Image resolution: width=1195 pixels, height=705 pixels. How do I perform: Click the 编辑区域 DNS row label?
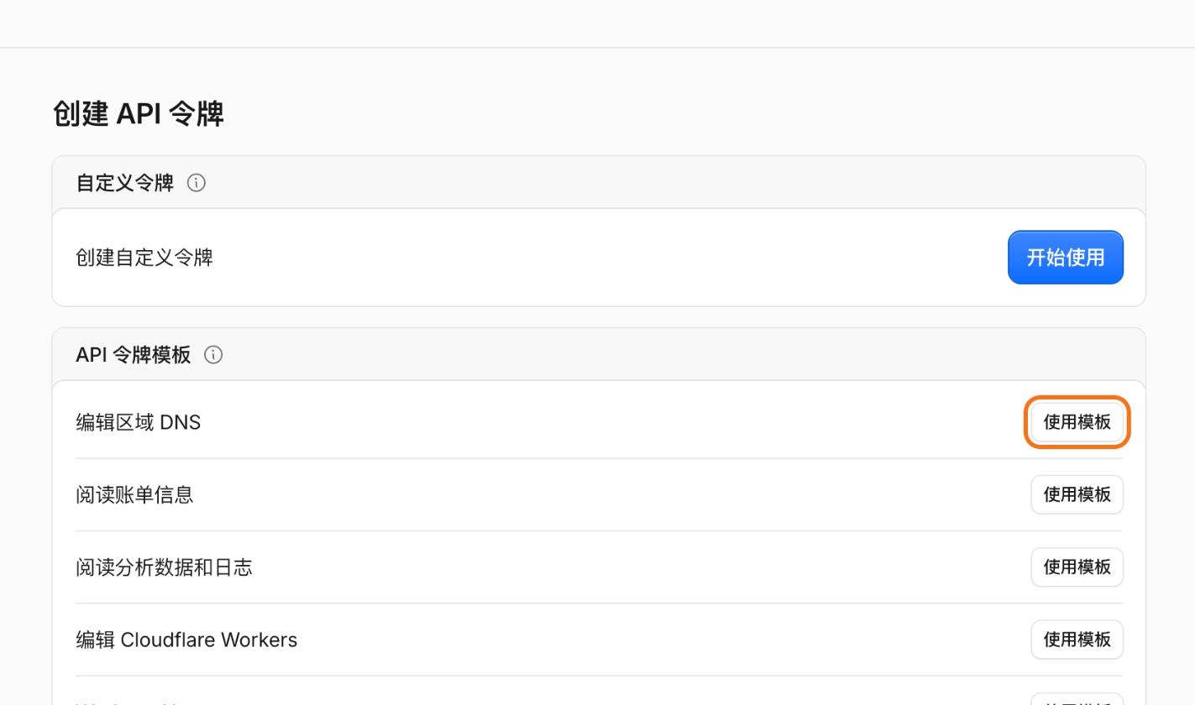tap(139, 422)
